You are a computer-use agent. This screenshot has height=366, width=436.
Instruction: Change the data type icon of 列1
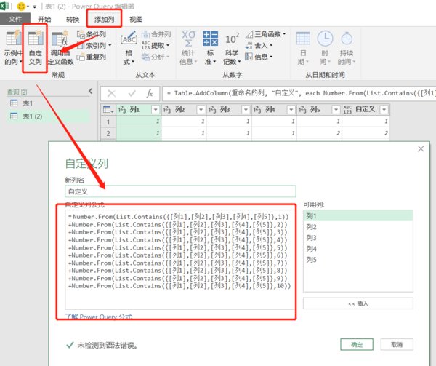click(x=122, y=110)
